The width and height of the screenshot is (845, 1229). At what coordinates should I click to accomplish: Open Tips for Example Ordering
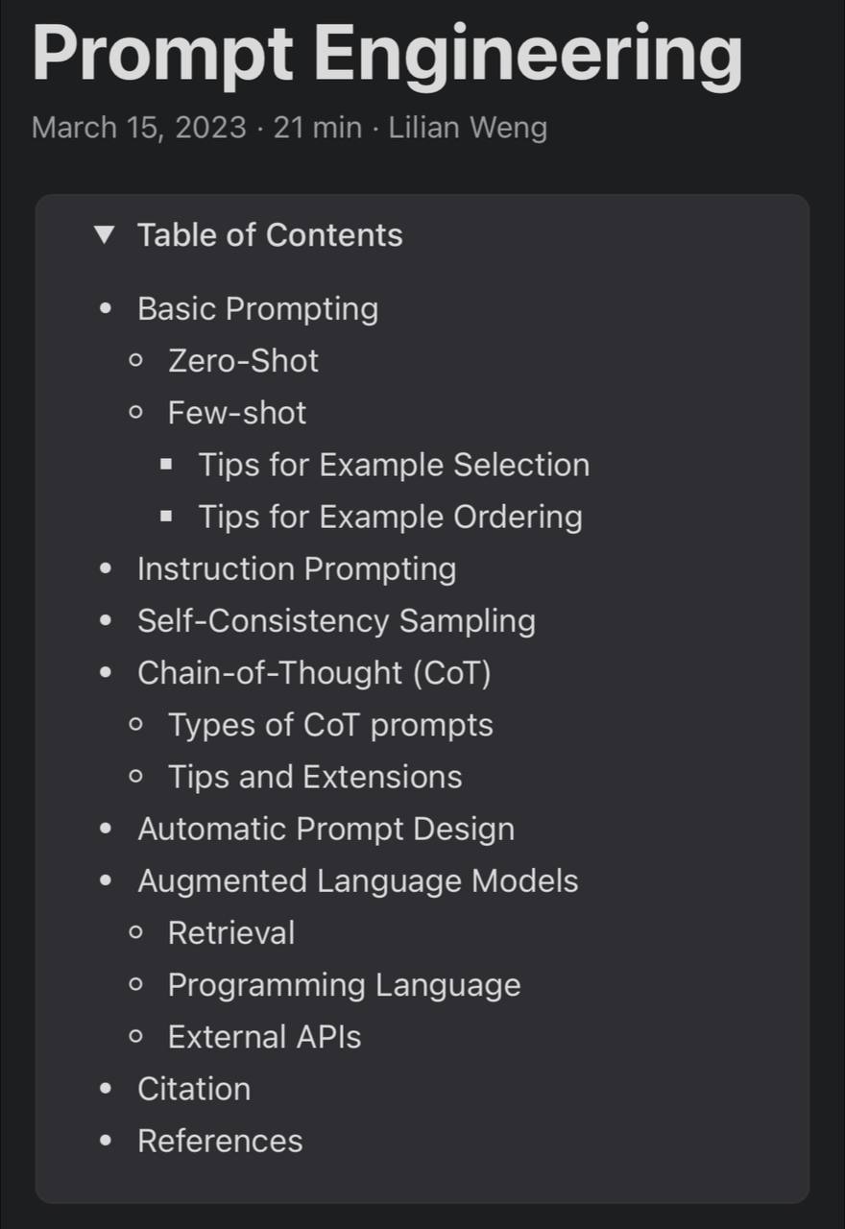[390, 518]
